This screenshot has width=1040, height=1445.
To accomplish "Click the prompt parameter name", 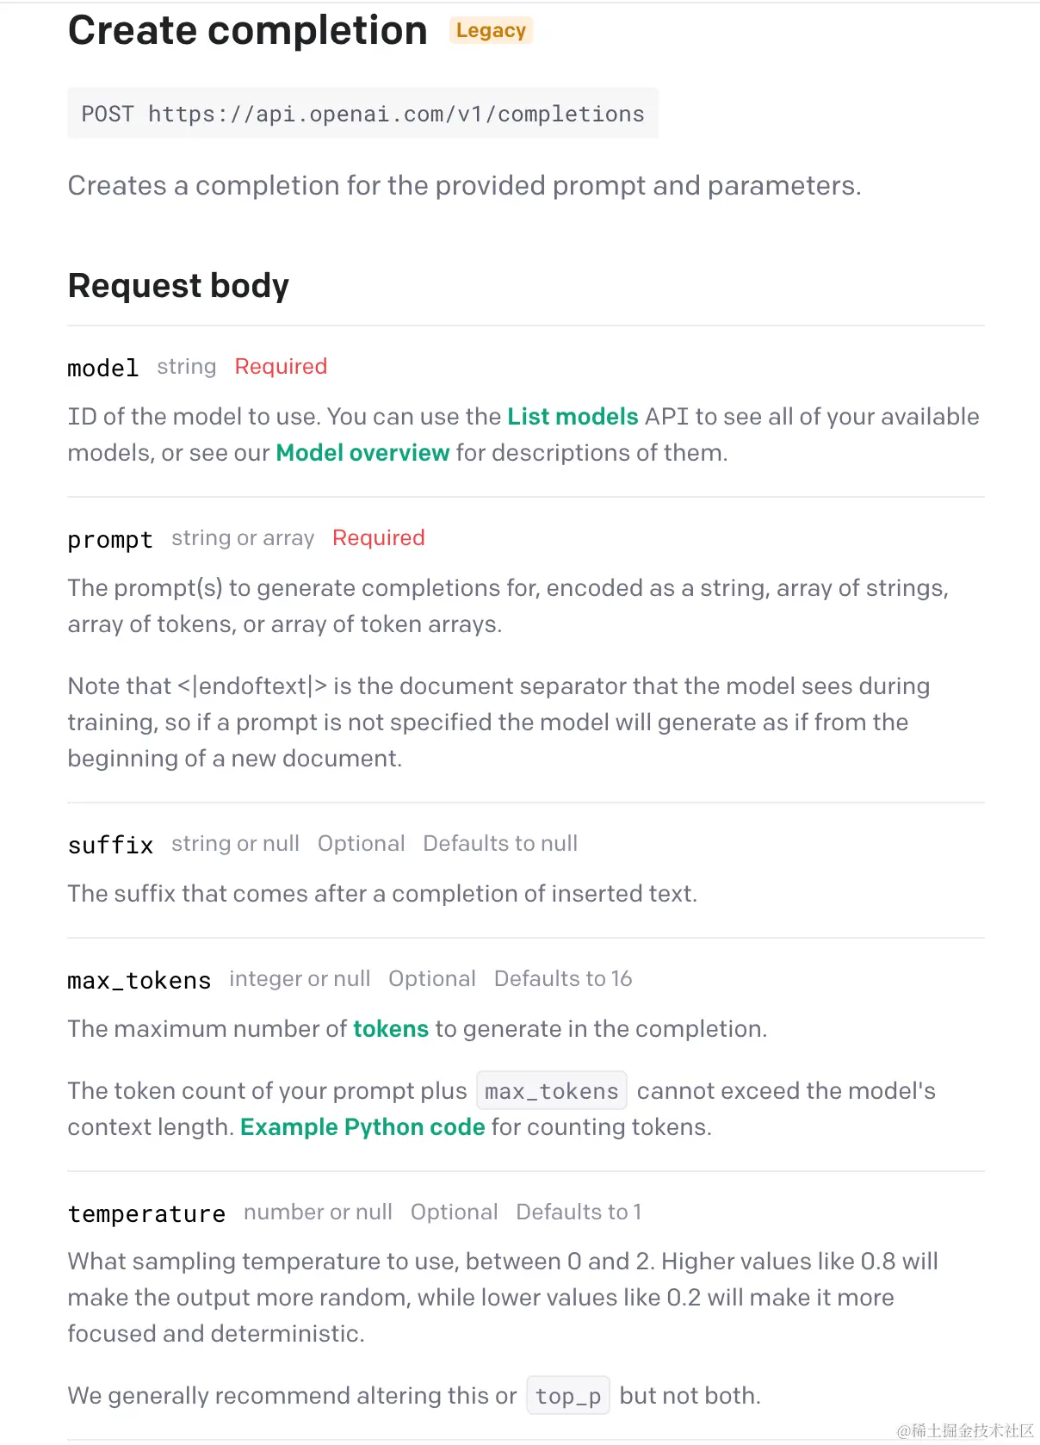I will pos(110,540).
